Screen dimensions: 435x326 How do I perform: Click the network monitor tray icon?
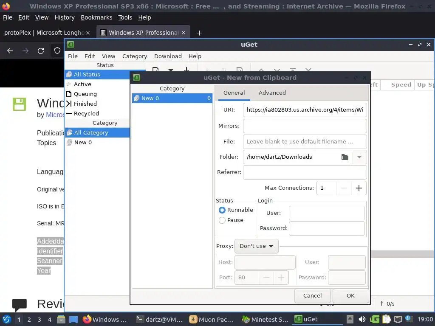point(398,319)
